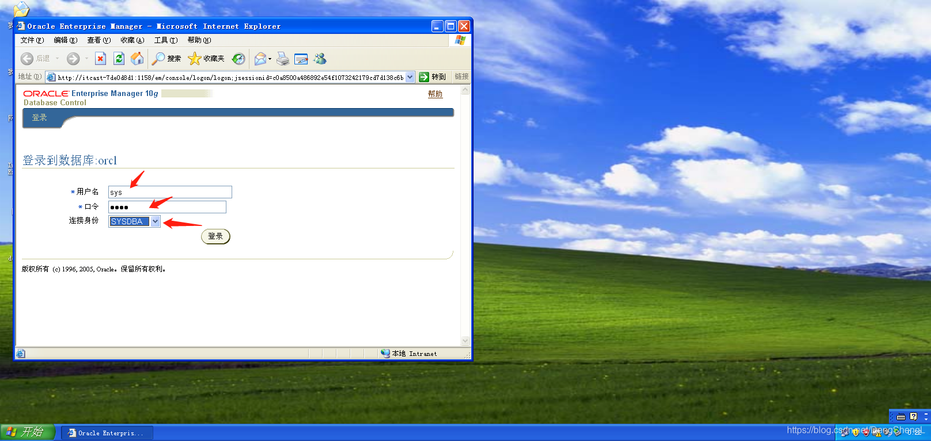Go back with the IE Back button
This screenshot has width=931, height=441.
[x=35, y=59]
